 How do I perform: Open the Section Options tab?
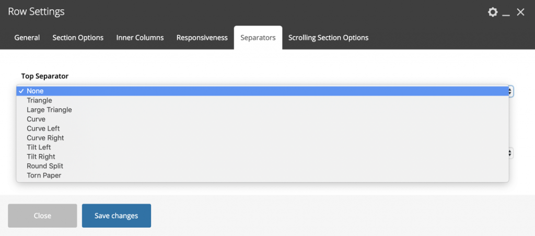78,38
